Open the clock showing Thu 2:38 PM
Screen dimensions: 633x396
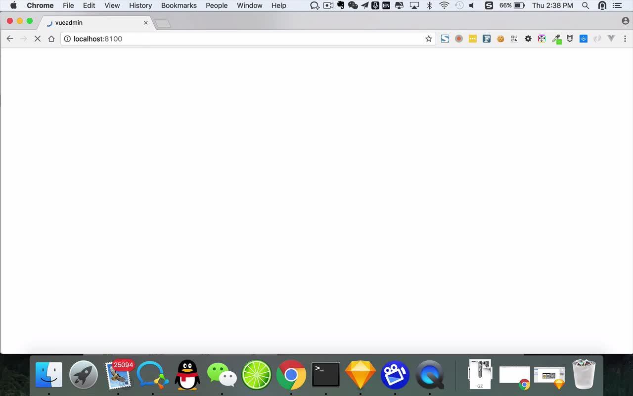pyautogui.click(x=552, y=5)
